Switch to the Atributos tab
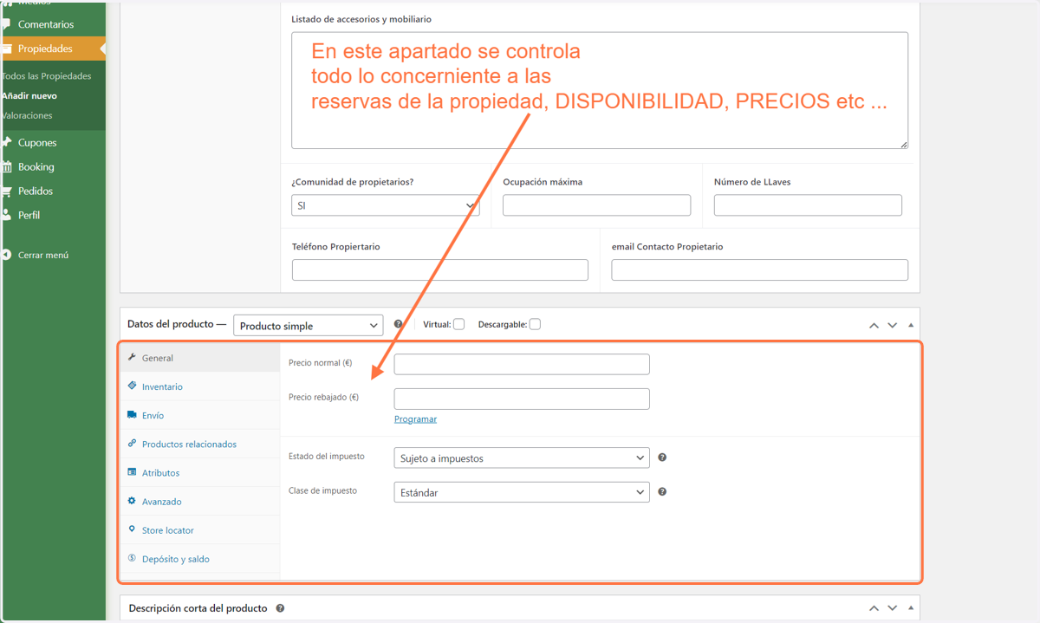This screenshot has width=1040, height=623. coord(200,472)
